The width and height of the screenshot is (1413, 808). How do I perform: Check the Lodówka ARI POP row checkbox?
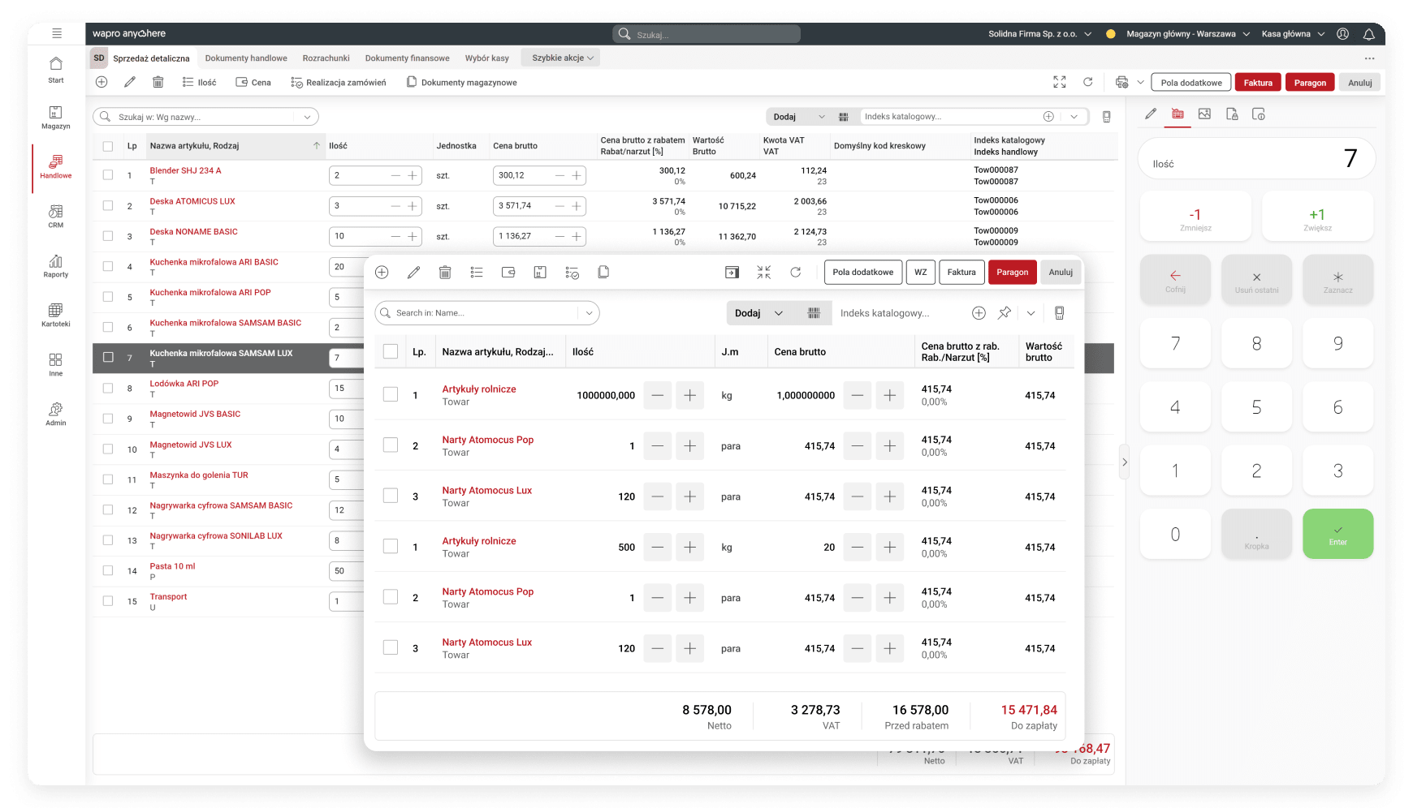coord(108,389)
